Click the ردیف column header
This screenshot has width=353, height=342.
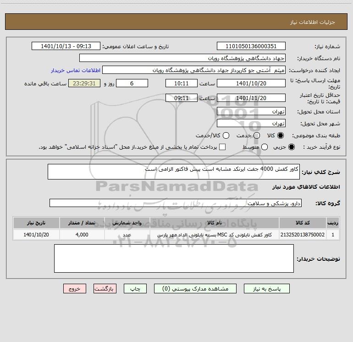(333, 223)
